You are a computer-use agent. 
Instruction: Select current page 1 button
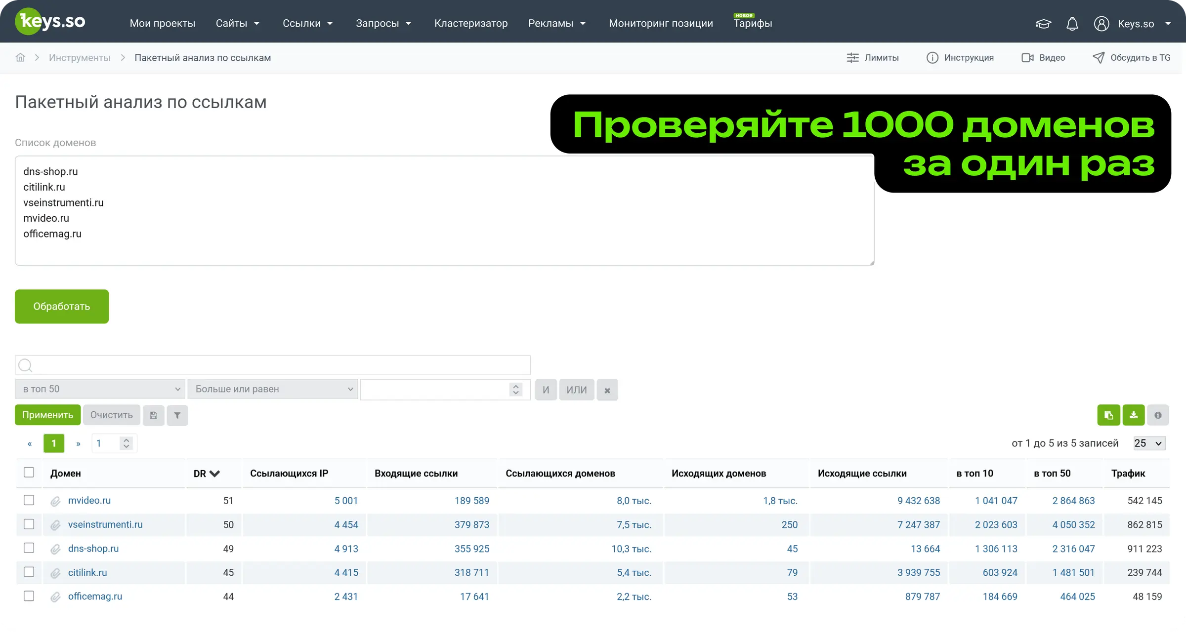pos(54,443)
